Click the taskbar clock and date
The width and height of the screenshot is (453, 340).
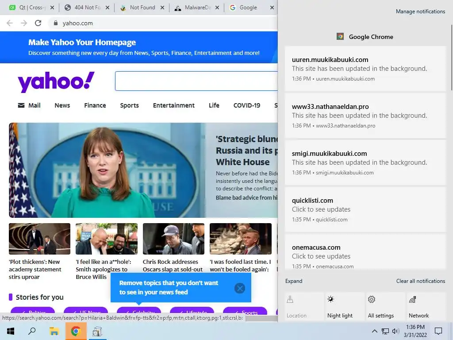415,331
